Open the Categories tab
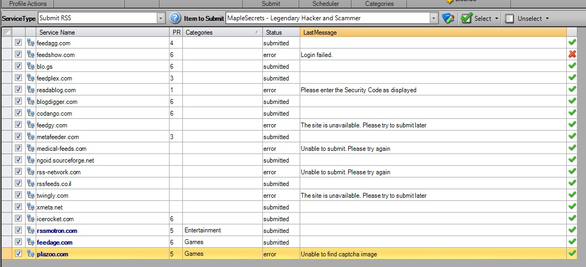This screenshot has height=267, width=586. pyautogui.click(x=379, y=4)
